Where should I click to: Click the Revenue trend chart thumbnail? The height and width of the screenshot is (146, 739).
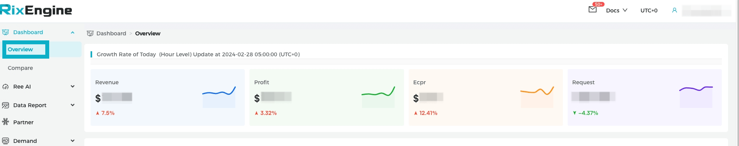(219, 97)
